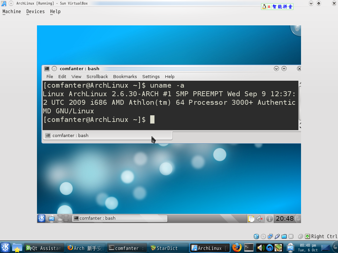This screenshot has width=338, height=253.
Task: Open the host device notifier icon
Action: tap(290, 248)
